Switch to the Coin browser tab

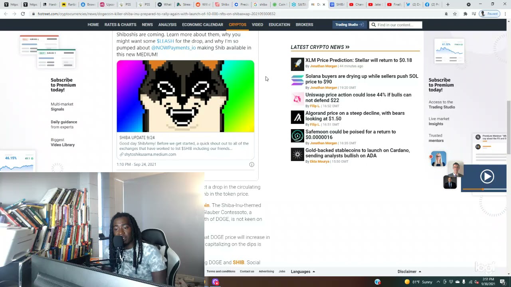point(280,4)
